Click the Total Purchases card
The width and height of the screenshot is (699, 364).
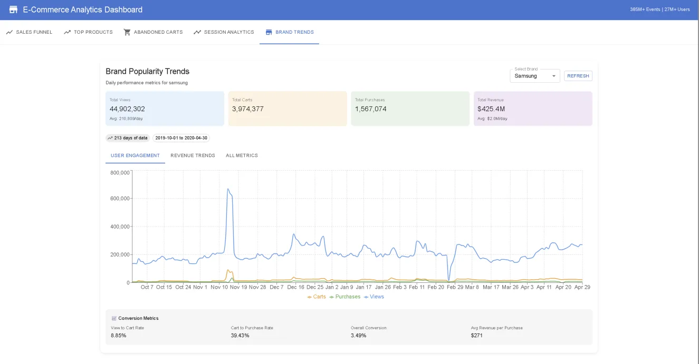pyautogui.click(x=410, y=109)
